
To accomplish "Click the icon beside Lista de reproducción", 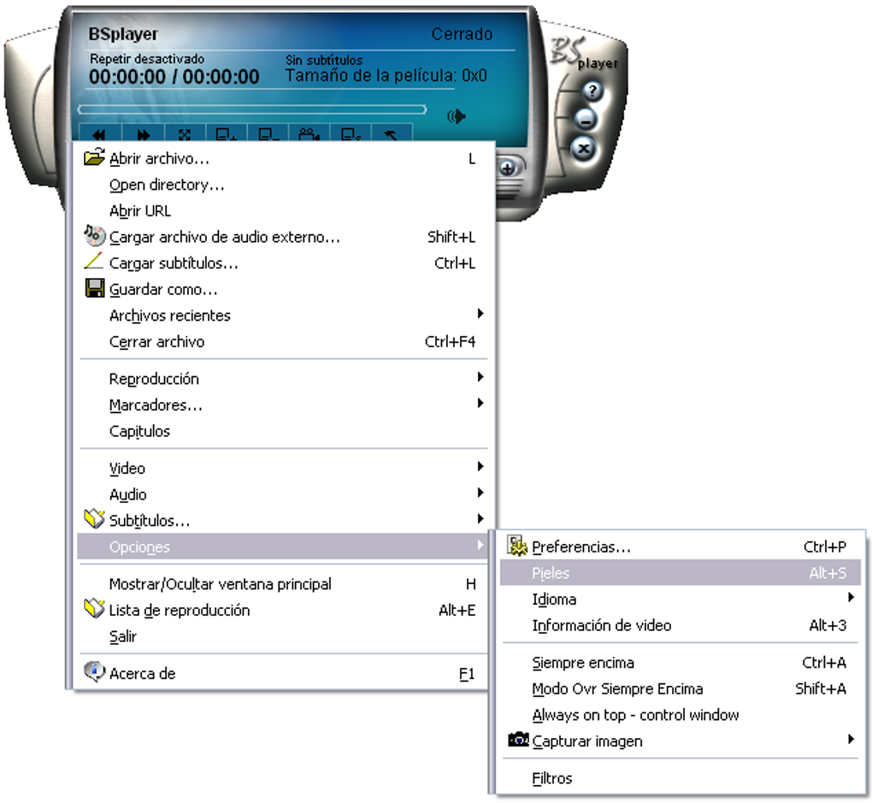I will 94,608.
